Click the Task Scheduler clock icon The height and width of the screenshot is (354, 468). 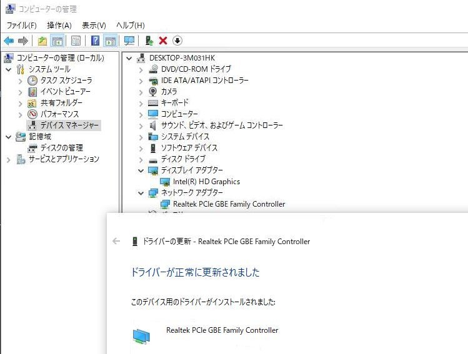[x=32, y=80]
